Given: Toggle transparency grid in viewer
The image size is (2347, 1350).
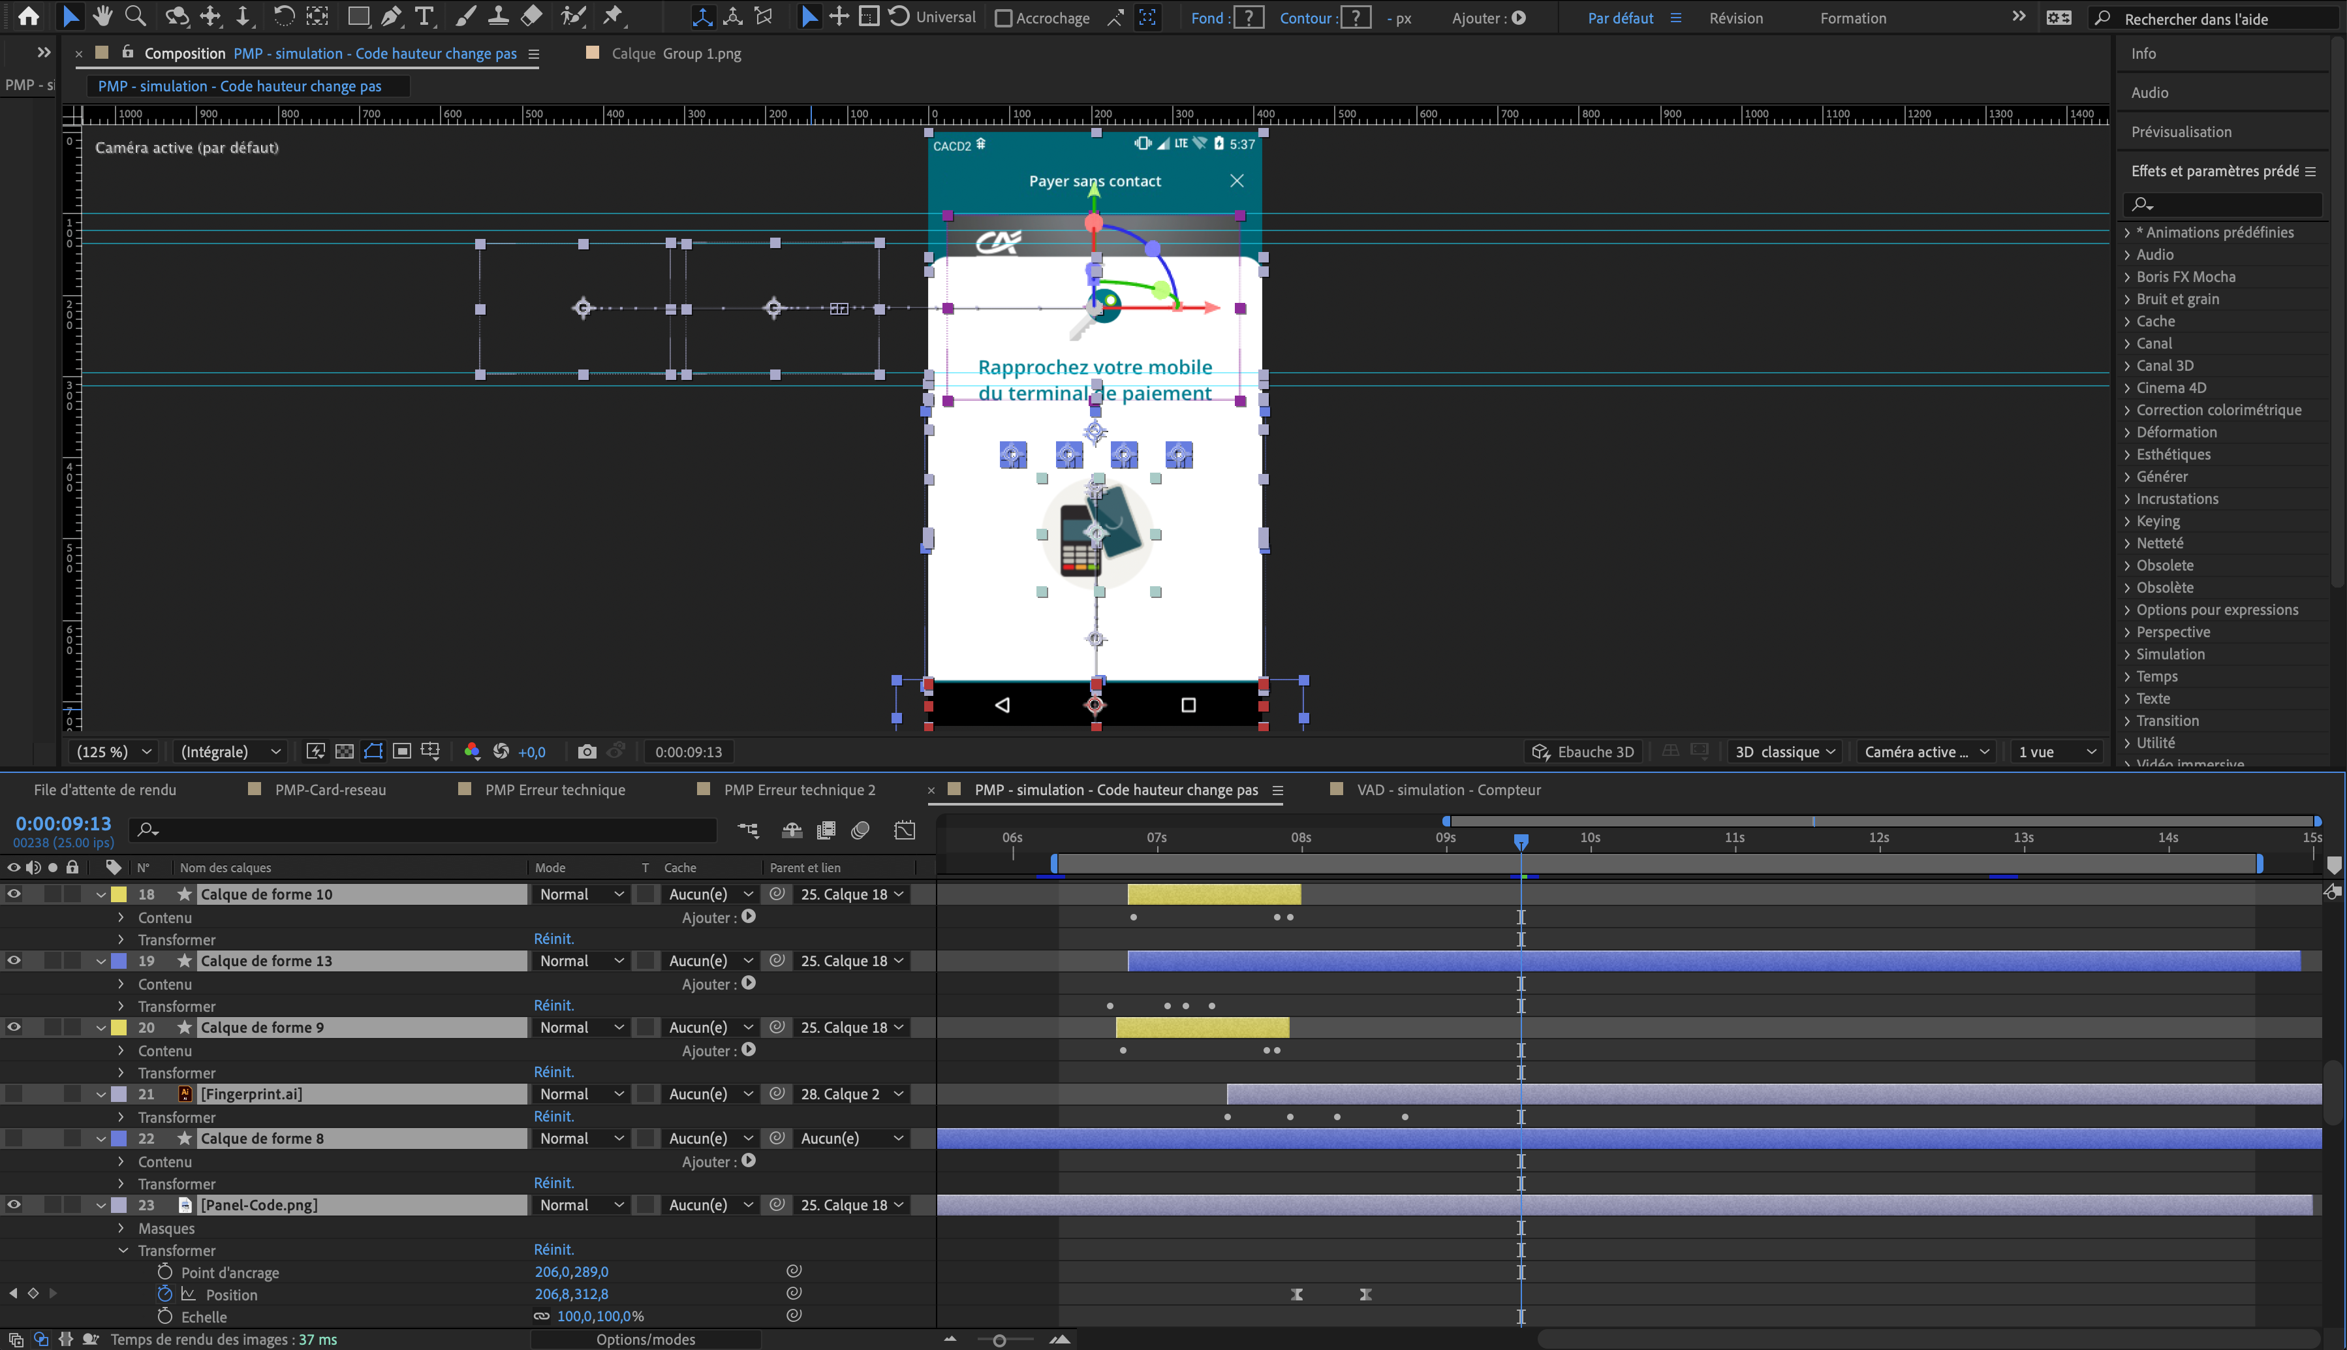Looking at the screenshot, I should click(344, 752).
